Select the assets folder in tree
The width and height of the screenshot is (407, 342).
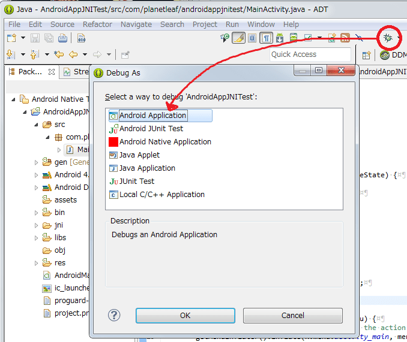pos(59,200)
